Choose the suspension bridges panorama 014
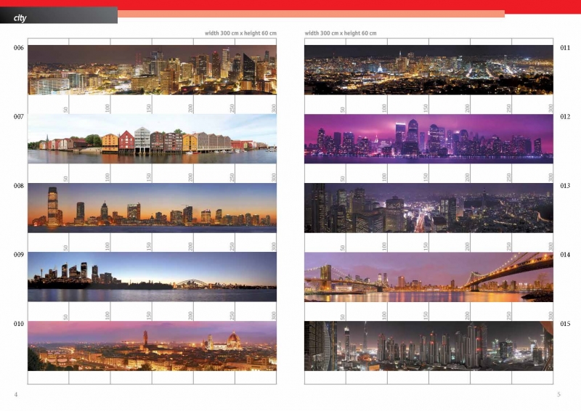581x411 pixels. click(428, 277)
